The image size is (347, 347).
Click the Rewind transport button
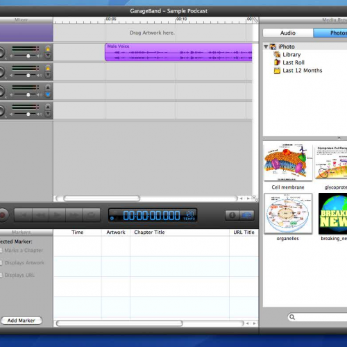pos(41,215)
